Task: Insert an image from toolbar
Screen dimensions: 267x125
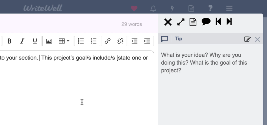Action: tap(49, 41)
